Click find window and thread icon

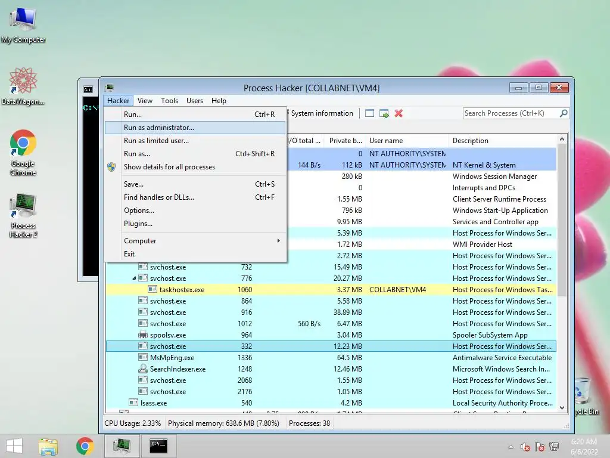pos(384,113)
